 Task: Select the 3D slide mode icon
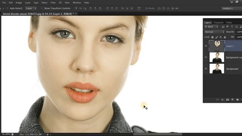tap(173, 8)
